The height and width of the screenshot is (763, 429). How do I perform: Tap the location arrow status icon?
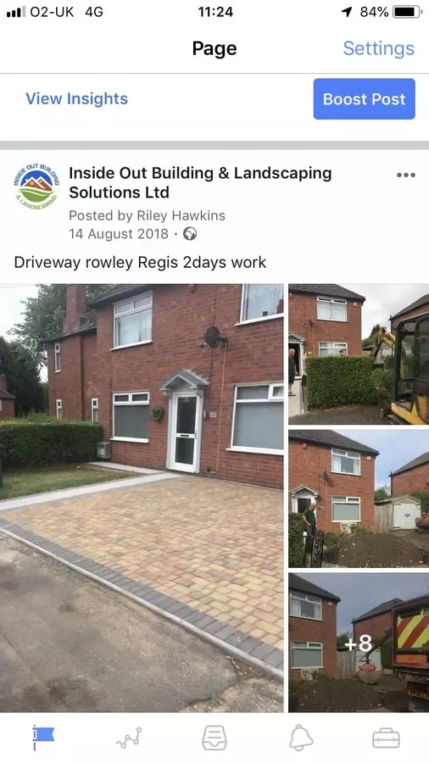347,12
